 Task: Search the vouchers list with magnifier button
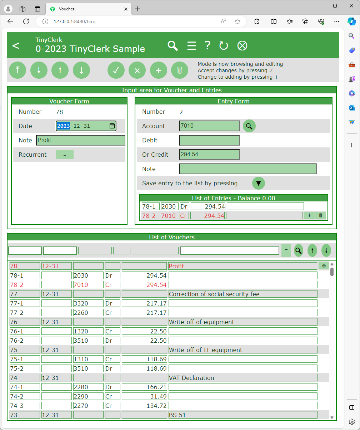pyautogui.click(x=299, y=250)
